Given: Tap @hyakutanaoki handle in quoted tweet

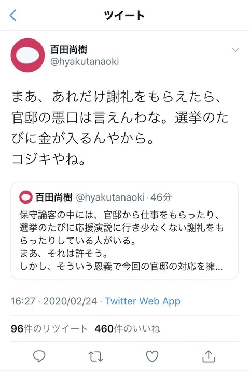Looking at the screenshot, I should (x=110, y=197).
